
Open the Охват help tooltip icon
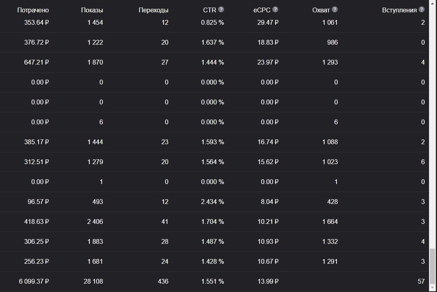point(335,10)
